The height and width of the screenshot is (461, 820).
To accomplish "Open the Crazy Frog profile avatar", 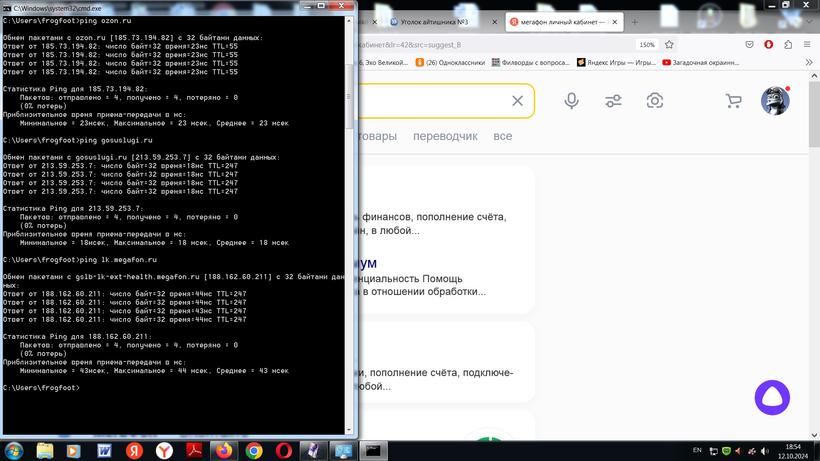I will click(775, 101).
